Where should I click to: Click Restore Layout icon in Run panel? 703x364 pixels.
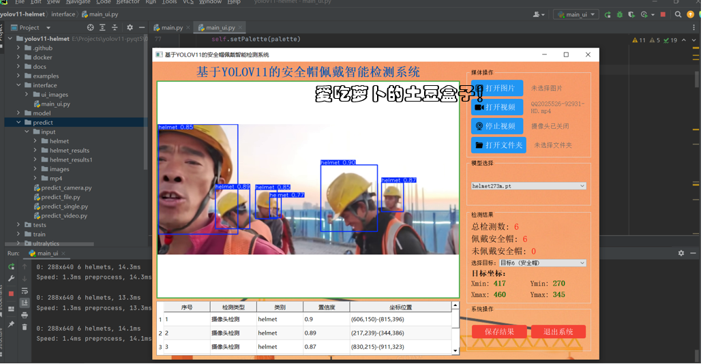(11, 309)
